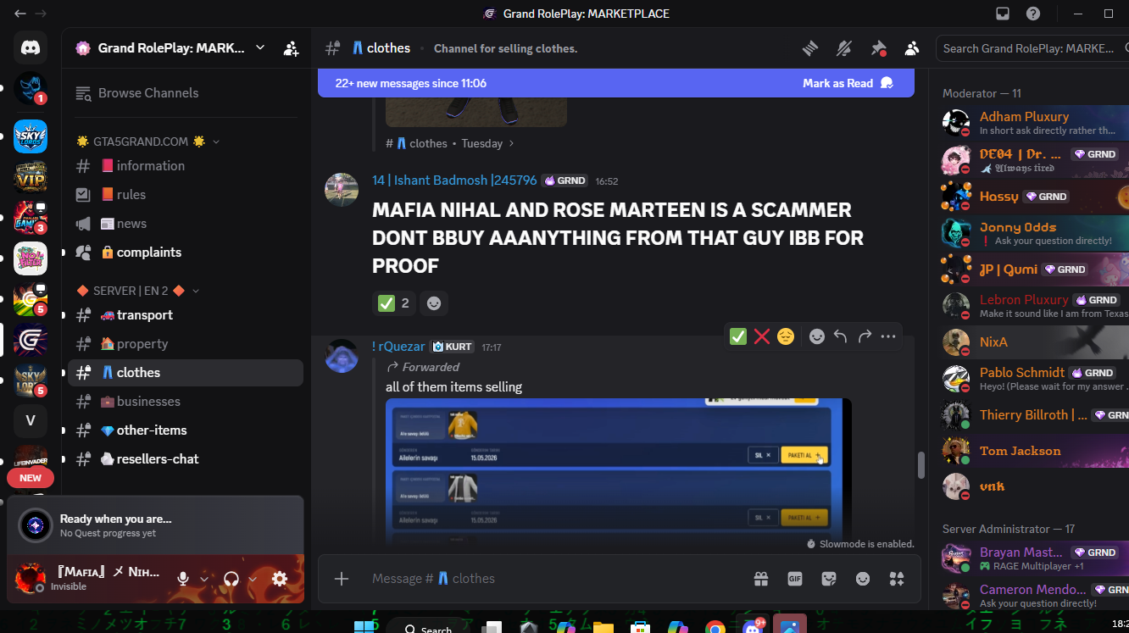Add red X reaction from hover toolbar
Image resolution: width=1129 pixels, height=633 pixels.
pos(762,336)
